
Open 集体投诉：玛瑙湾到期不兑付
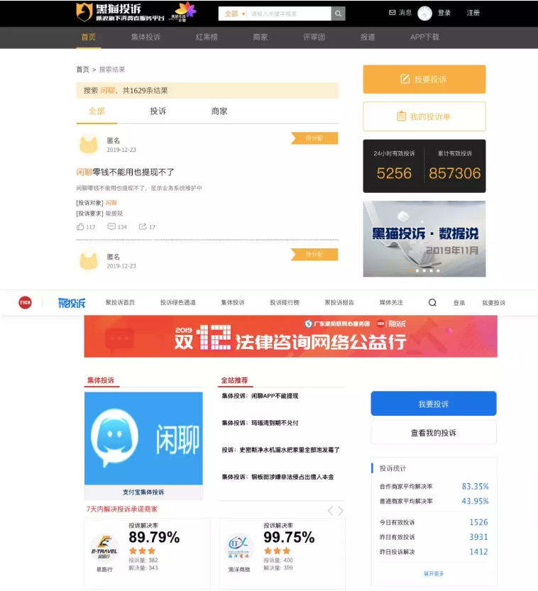point(260,423)
